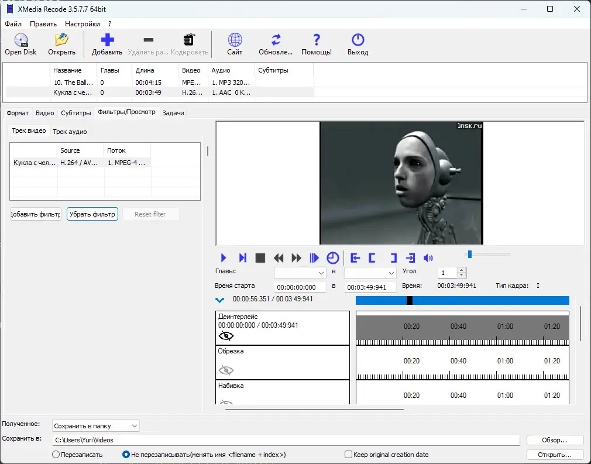The image size is (591, 464).
Task: Enable the Keep original creation date checkbox
Action: tap(349, 455)
